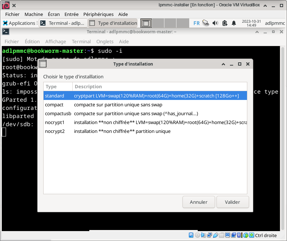Click the notification bell icon

tap(234, 23)
